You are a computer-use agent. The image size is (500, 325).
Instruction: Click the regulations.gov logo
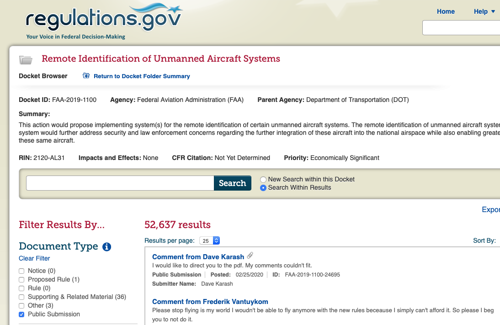pos(104,21)
